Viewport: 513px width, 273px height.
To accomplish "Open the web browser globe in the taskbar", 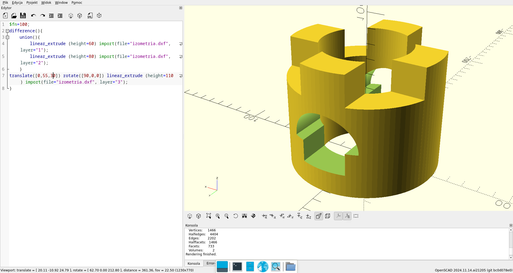I will pos(263,267).
